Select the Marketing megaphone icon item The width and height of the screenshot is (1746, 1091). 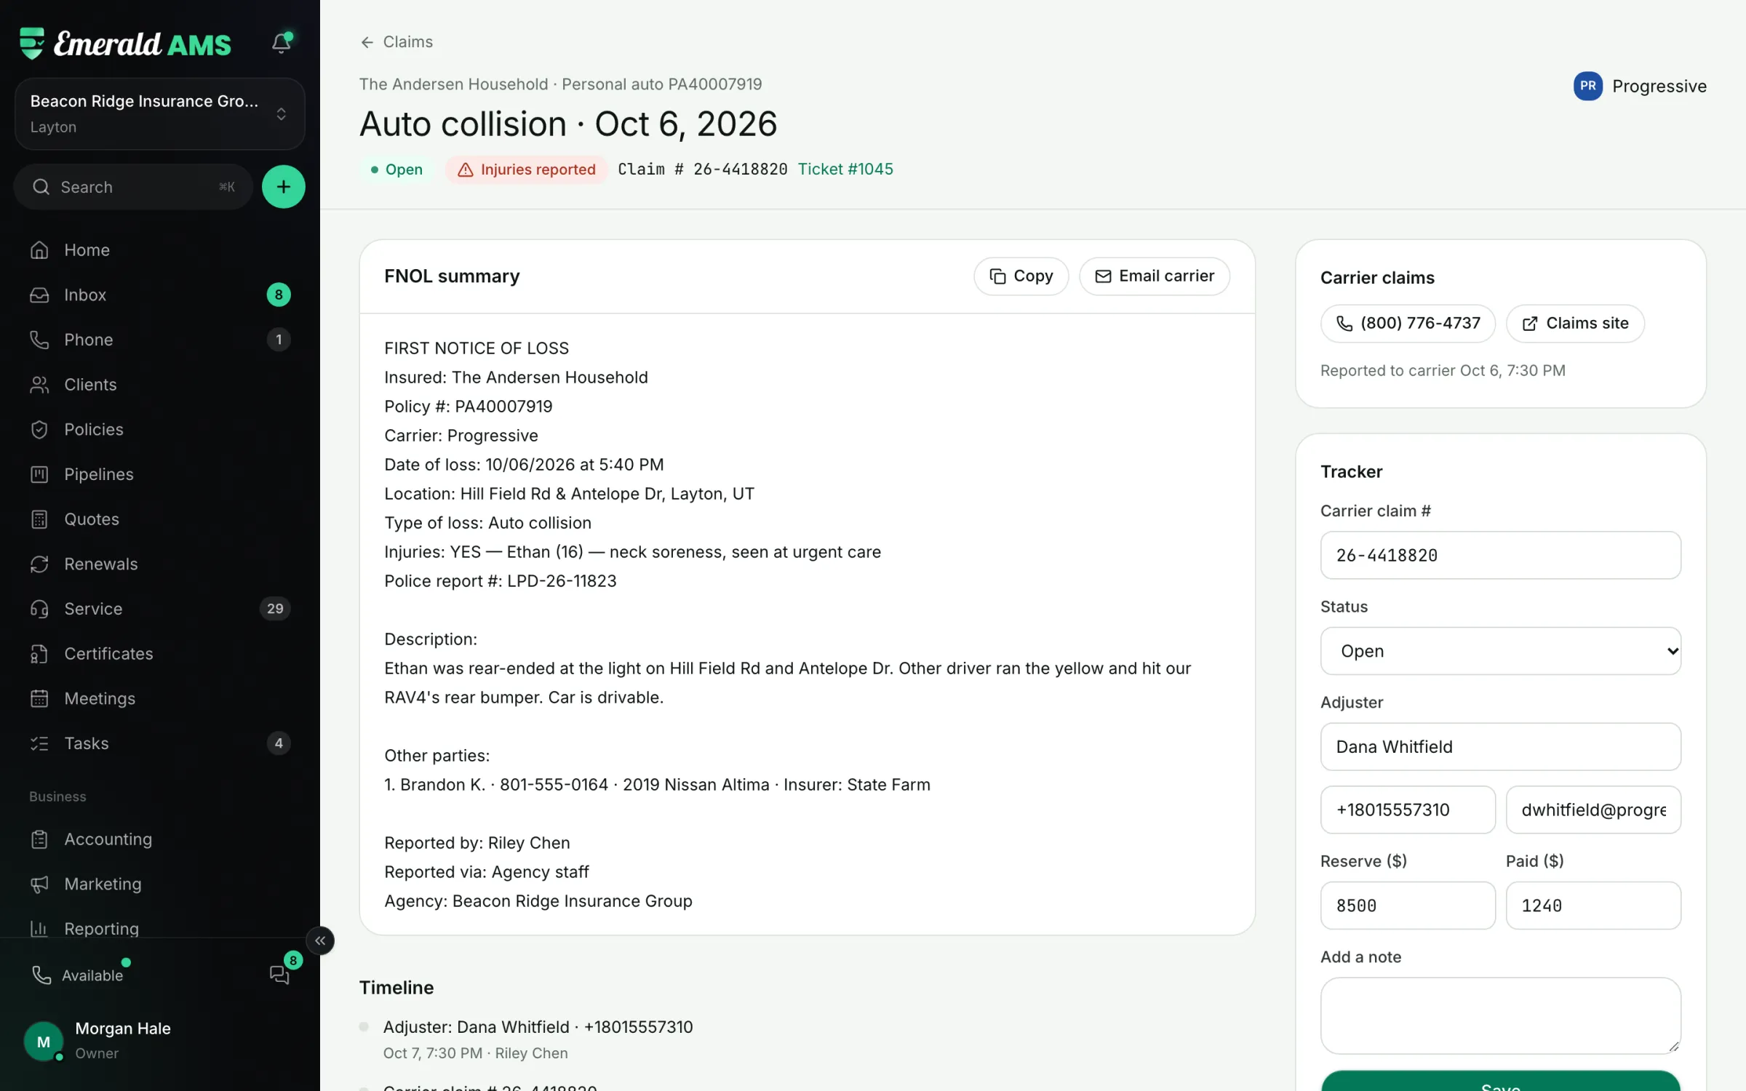pyautogui.click(x=160, y=884)
